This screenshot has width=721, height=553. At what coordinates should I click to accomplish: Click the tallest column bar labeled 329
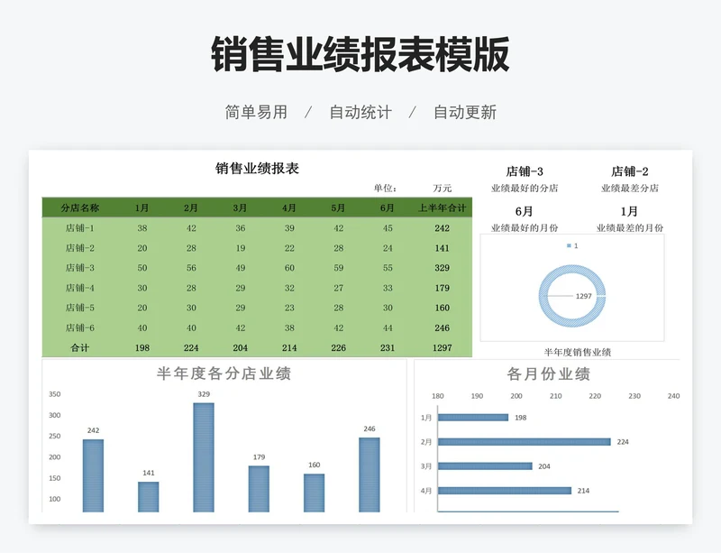coord(204,457)
